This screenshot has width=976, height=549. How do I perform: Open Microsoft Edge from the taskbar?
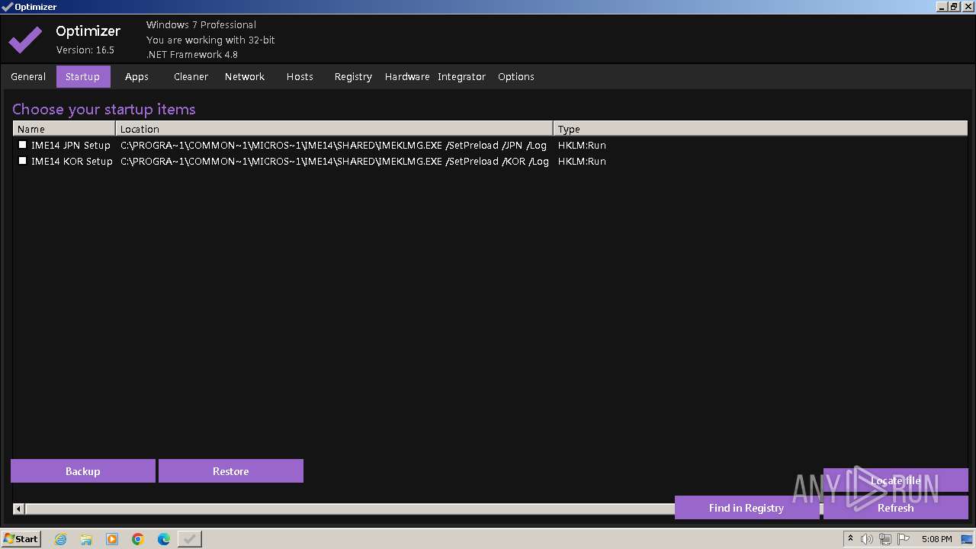click(x=164, y=539)
